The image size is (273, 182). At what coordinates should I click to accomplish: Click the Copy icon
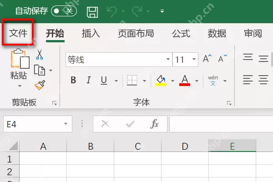click(40, 70)
